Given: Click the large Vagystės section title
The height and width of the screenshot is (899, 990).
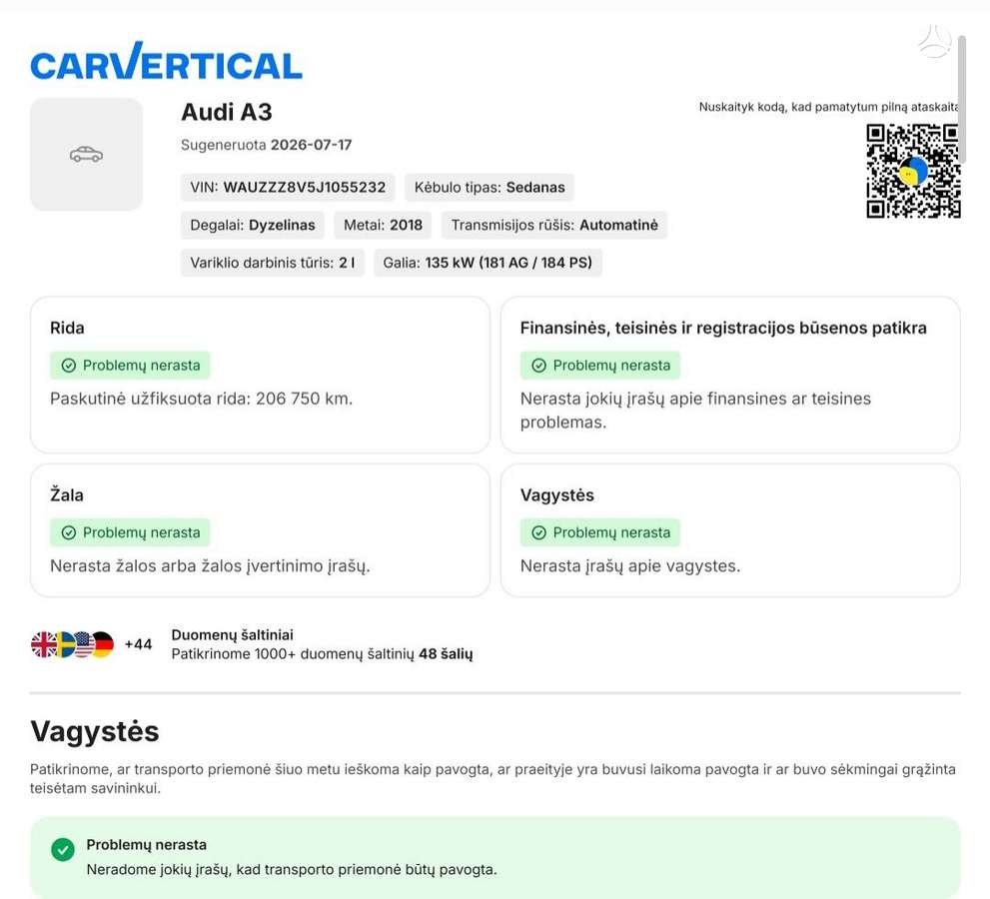Looking at the screenshot, I should [95, 732].
